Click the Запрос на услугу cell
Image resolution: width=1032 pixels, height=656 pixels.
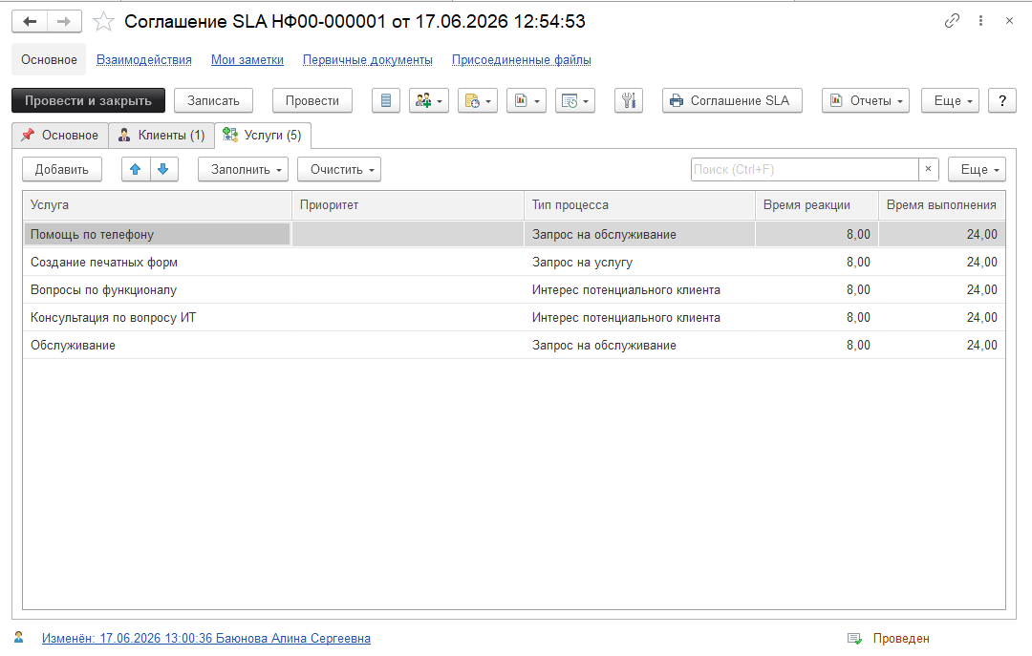pyautogui.click(x=639, y=262)
